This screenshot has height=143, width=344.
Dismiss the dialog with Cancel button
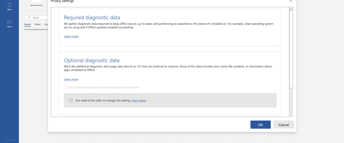(284, 125)
